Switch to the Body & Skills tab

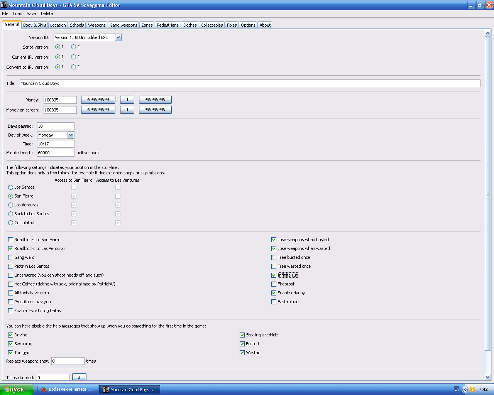[x=34, y=25]
